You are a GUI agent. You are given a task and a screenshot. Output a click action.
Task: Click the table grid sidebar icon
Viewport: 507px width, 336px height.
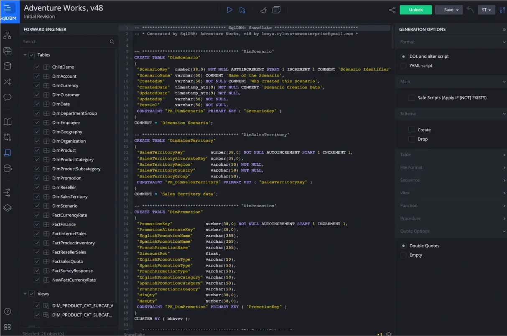[x=7, y=51]
